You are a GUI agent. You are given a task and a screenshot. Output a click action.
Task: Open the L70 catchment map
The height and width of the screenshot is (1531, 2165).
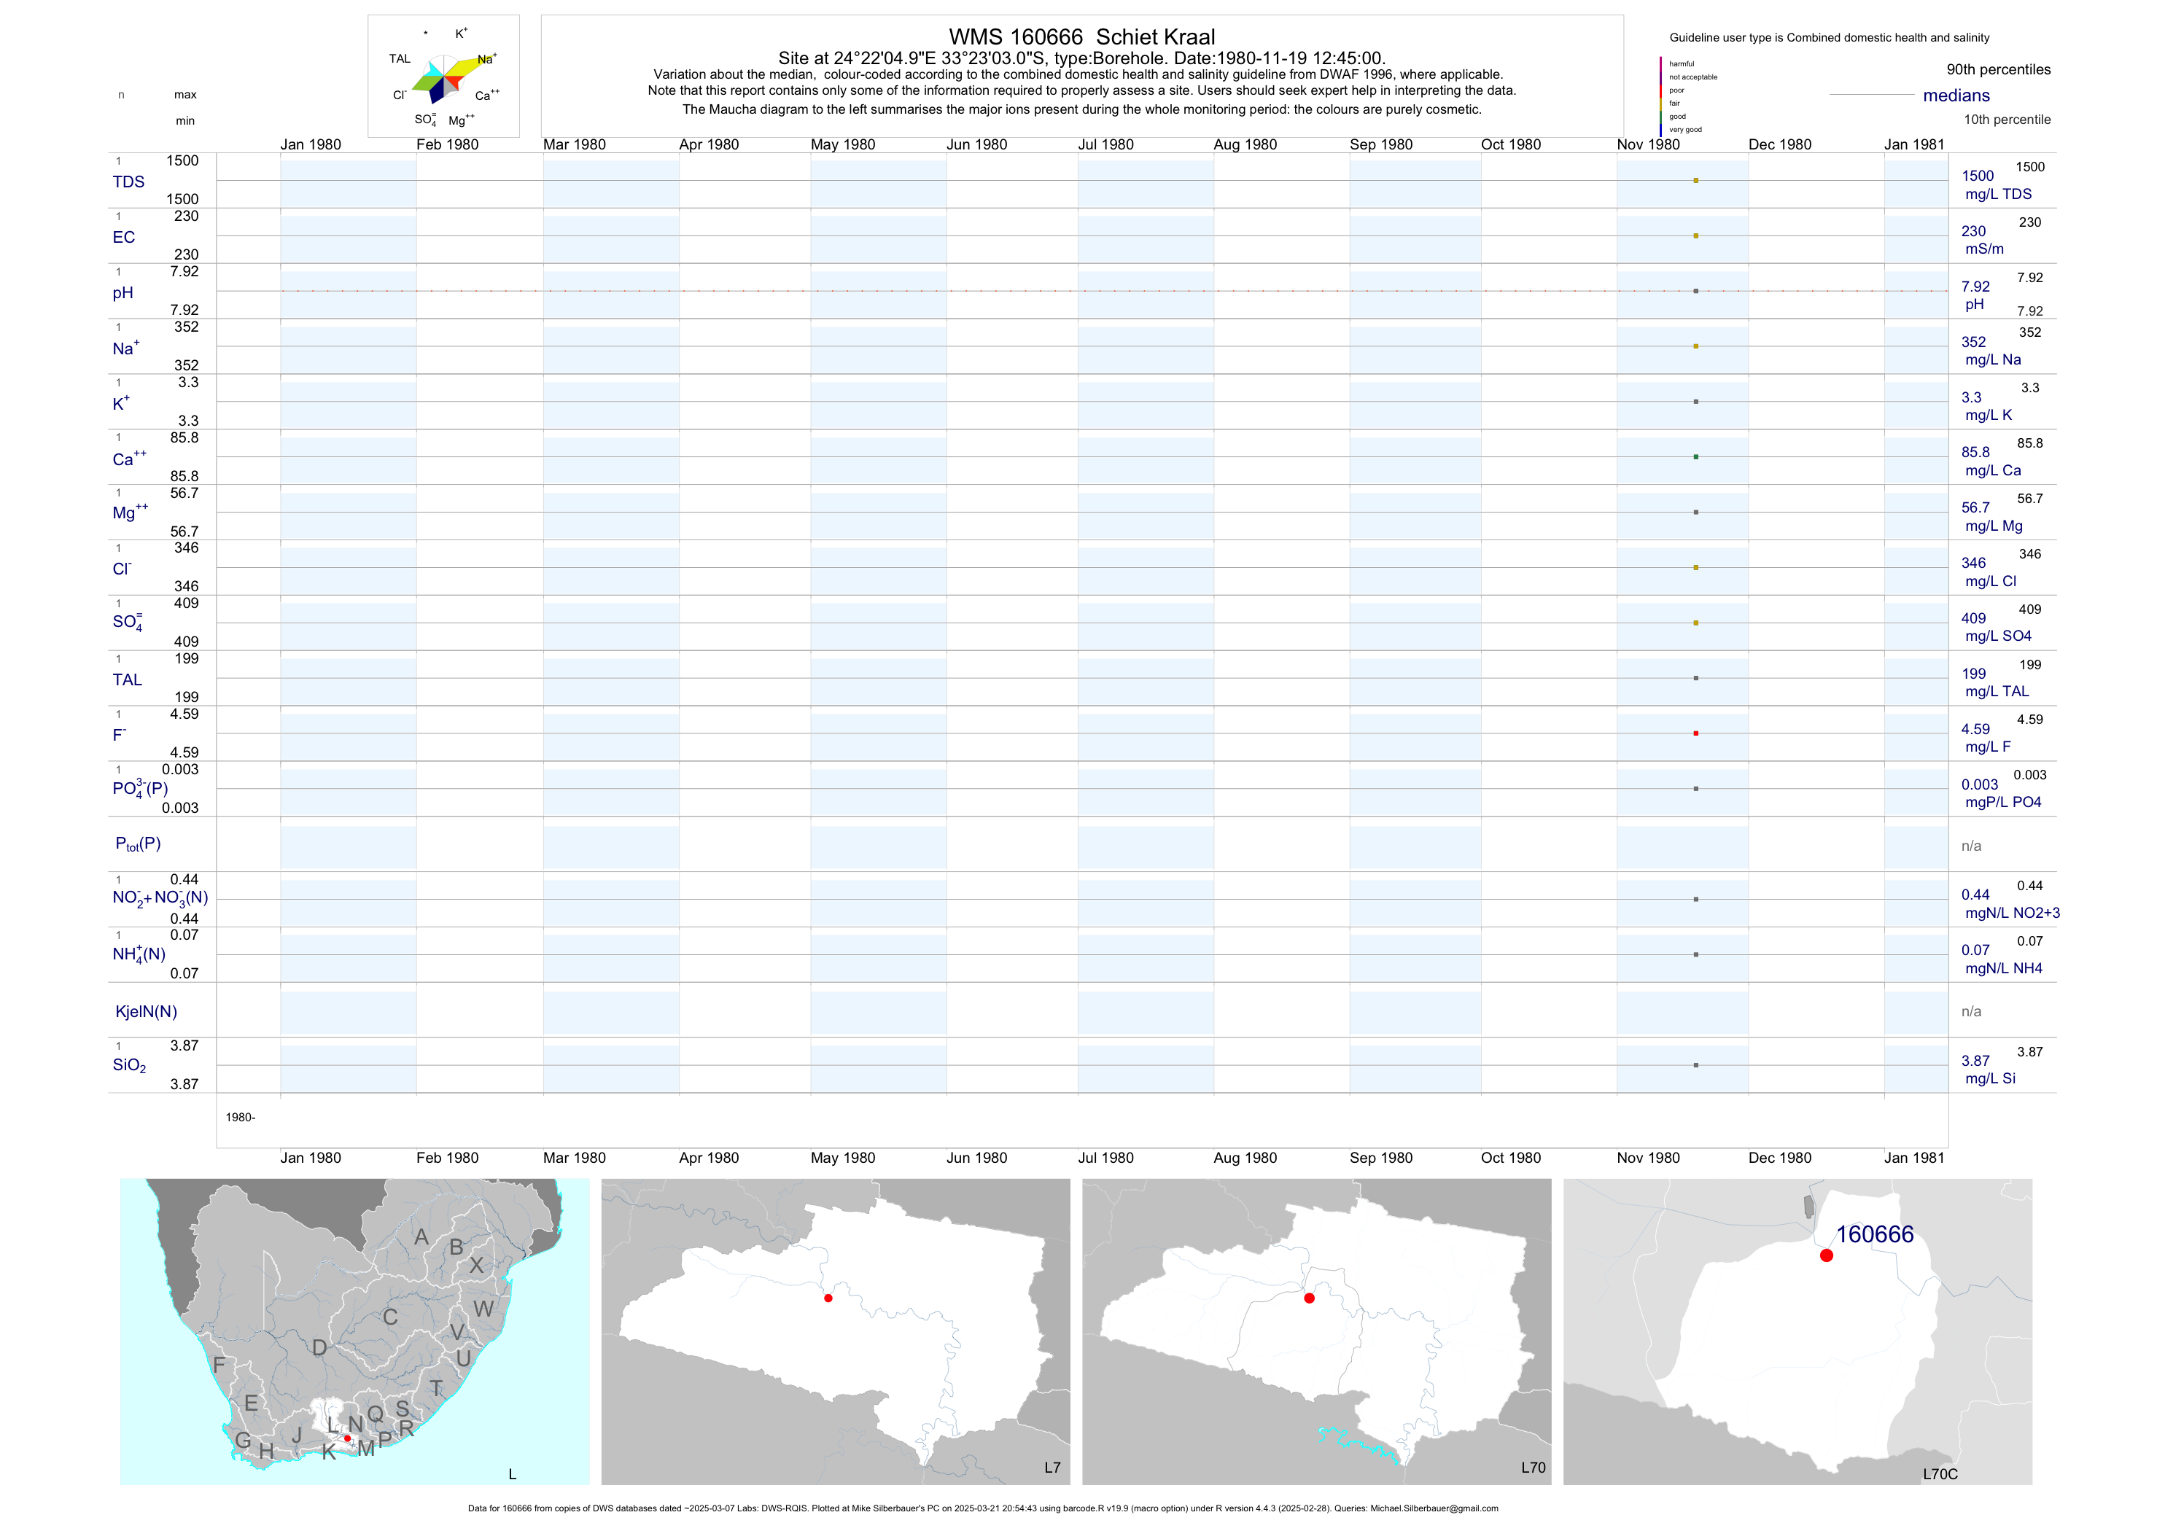tap(1316, 1331)
